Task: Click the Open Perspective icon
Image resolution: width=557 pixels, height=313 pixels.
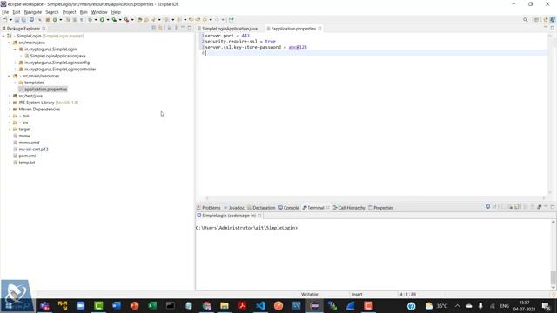Action: coord(536,20)
